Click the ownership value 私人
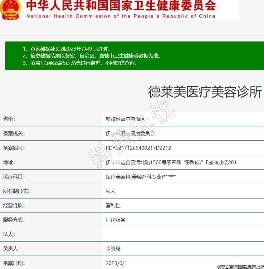Viewport: 264px width, 269px height. [x=111, y=191]
